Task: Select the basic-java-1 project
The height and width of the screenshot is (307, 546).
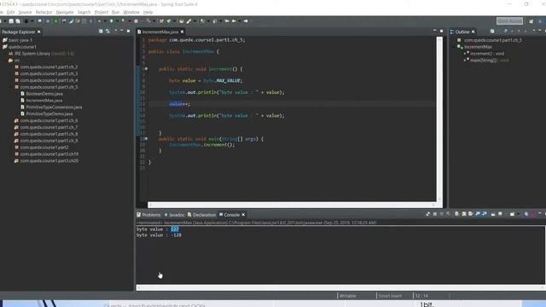Action: tap(20, 40)
